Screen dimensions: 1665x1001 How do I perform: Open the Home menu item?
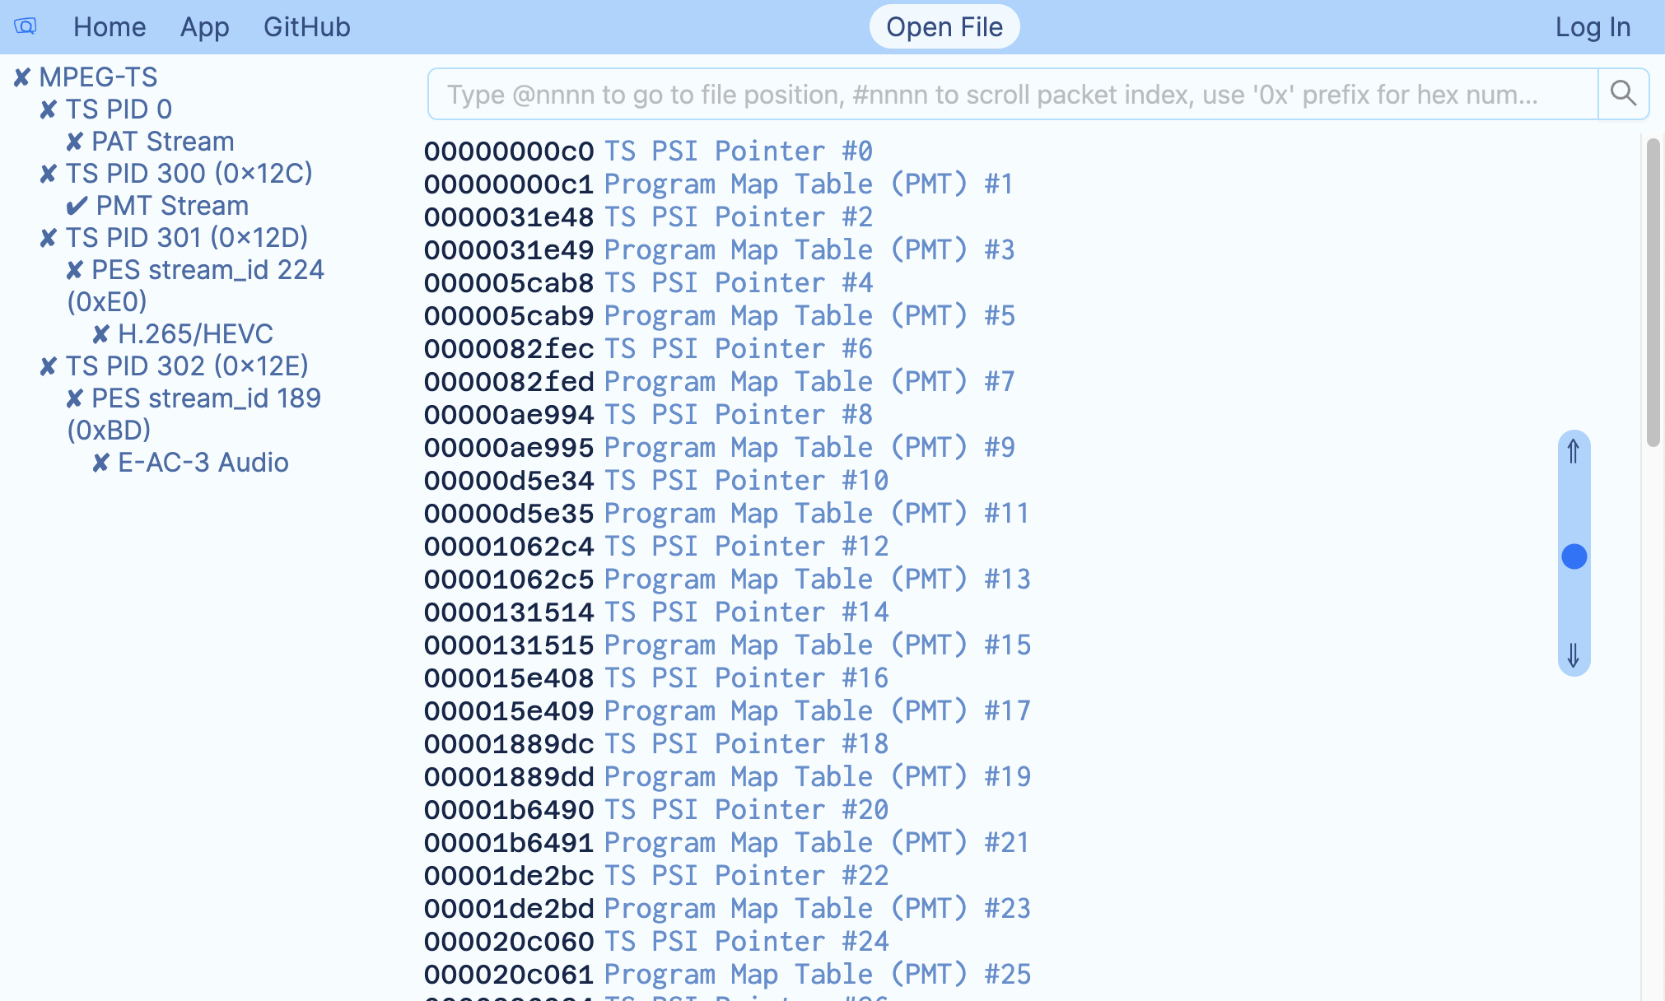coord(110,26)
